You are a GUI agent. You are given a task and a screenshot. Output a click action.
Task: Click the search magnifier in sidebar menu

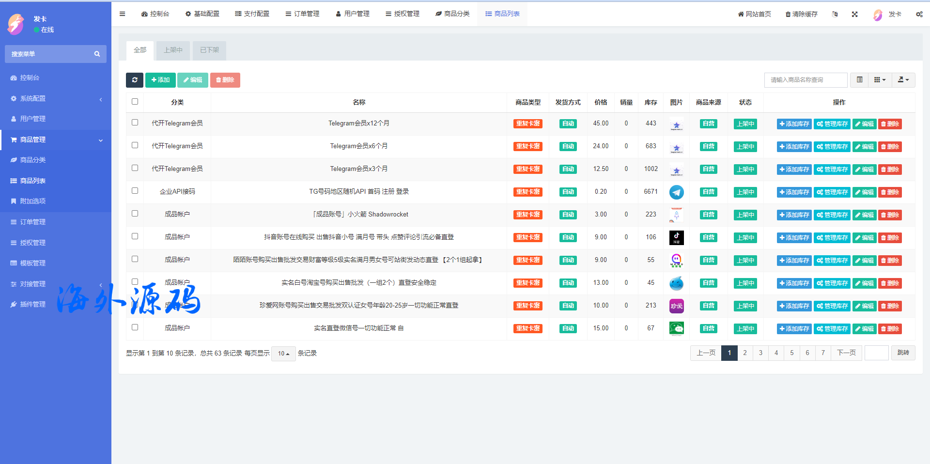[97, 54]
